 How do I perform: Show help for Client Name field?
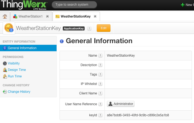(x=100, y=93)
